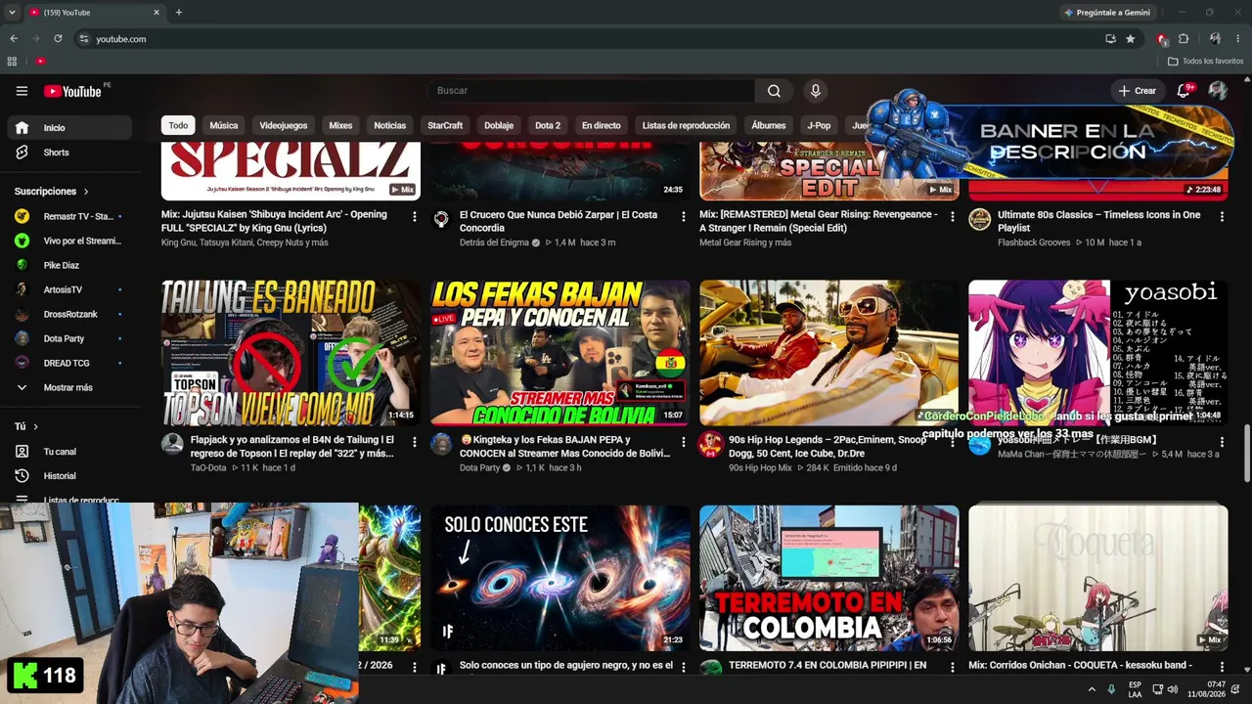Click the taskbar microphone icon
Screen dimensions: 1252x704
pos(1111,689)
